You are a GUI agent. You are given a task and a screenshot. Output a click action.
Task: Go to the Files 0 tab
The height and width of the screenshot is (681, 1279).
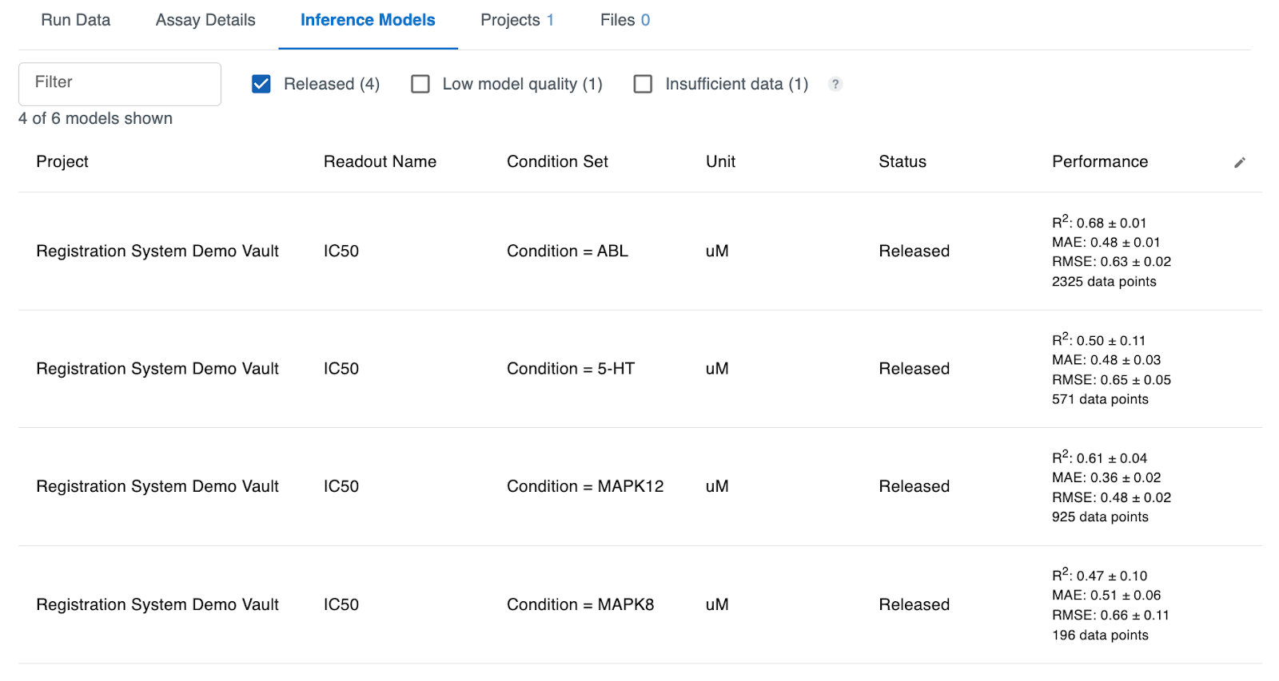click(x=624, y=20)
